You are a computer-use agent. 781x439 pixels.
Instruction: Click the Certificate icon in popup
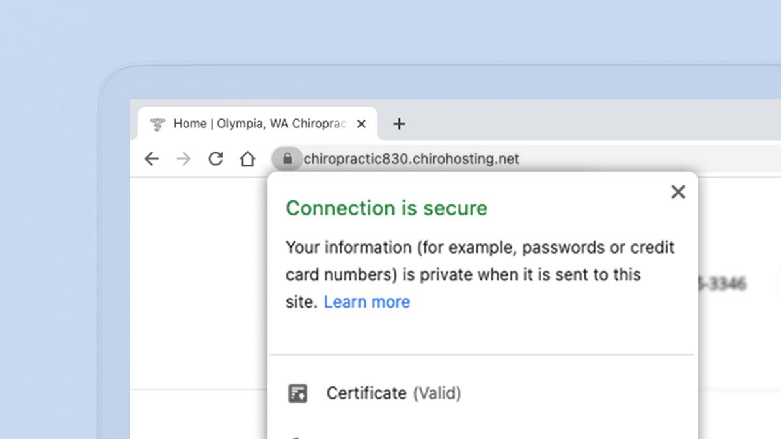coord(297,393)
